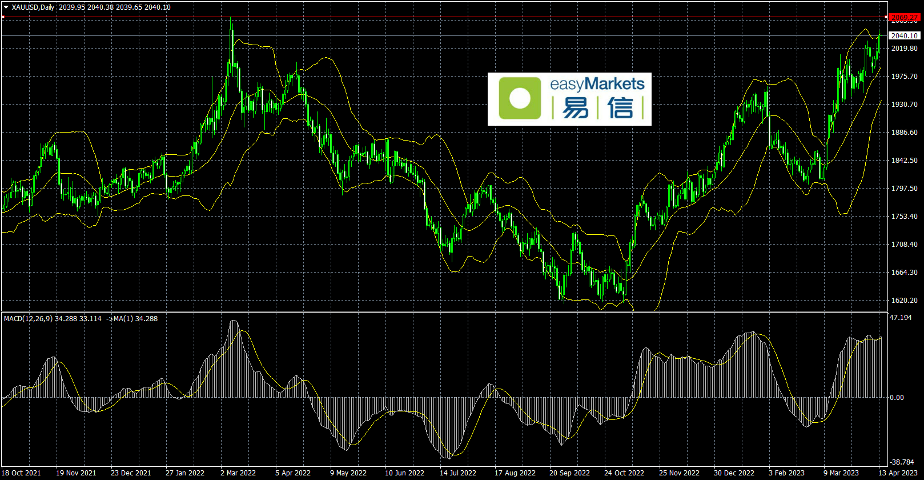Screen dimensions: 924x480
Task: Click the 1886.60 price axis label
Action: pos(905,133)
